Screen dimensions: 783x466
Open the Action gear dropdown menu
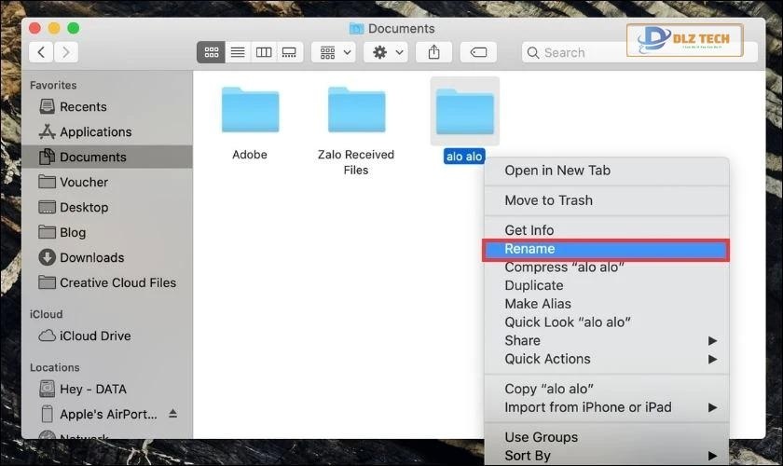[x=388, y=52]
